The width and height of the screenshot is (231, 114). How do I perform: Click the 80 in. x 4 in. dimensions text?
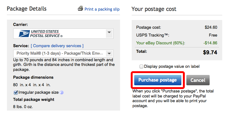coord(32,85)
